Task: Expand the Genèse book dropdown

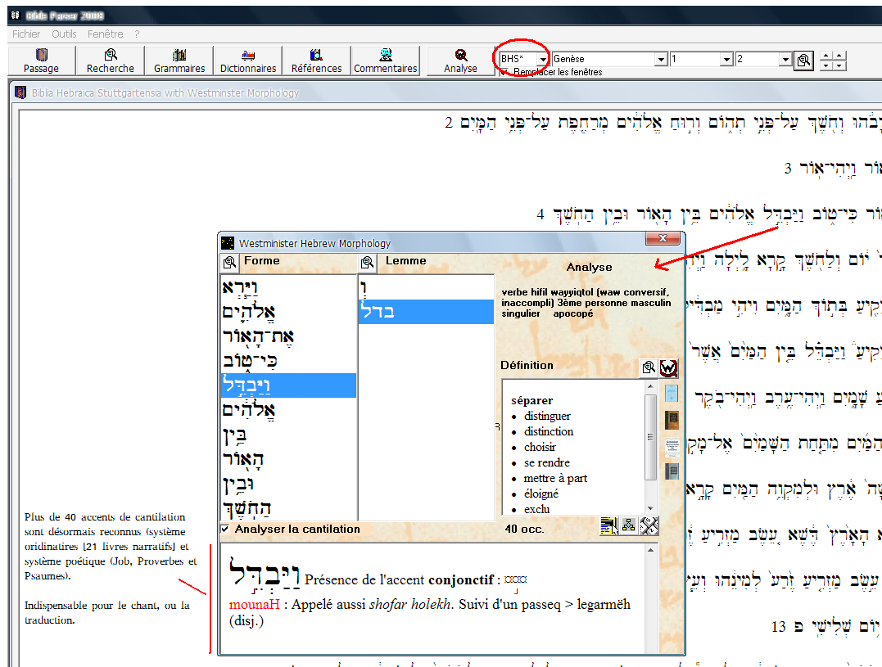Action: coord(661,59)
